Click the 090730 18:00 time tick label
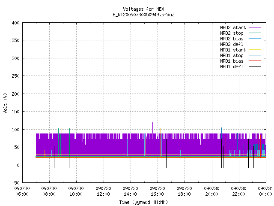This screenshot has width=274, height=206. point(185,191)
